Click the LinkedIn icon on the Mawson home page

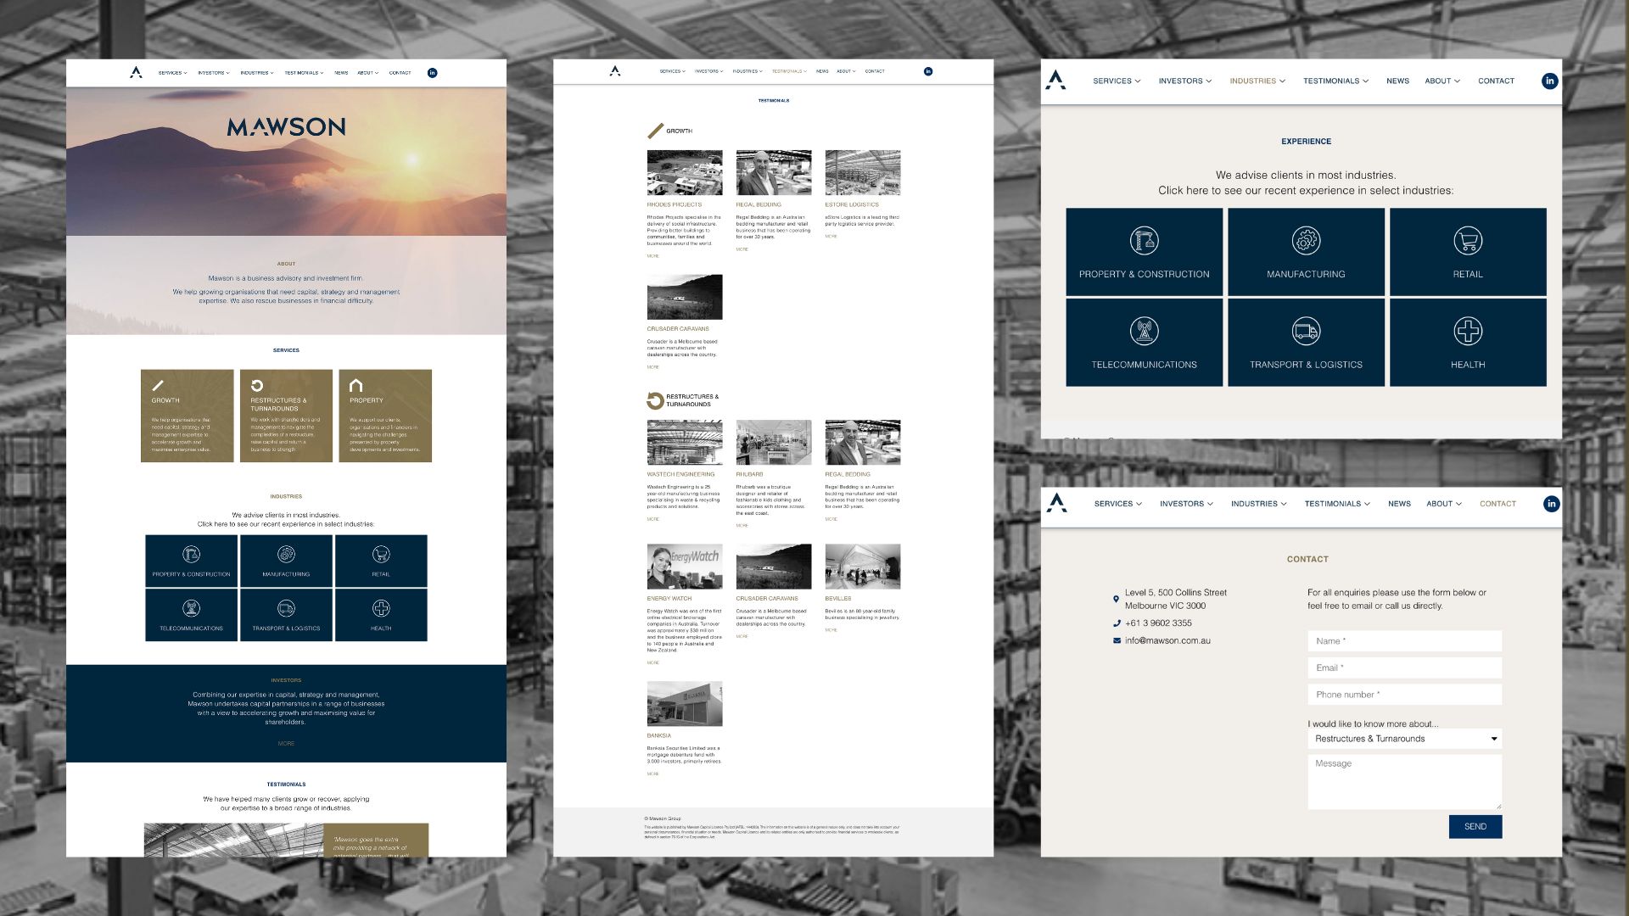(x=432, y=73)
